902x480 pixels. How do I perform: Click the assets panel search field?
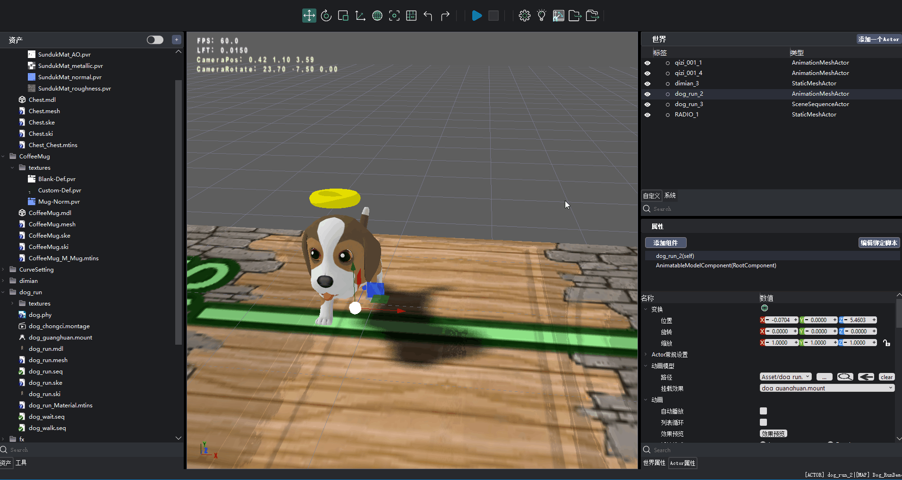[x=92, y=450]
